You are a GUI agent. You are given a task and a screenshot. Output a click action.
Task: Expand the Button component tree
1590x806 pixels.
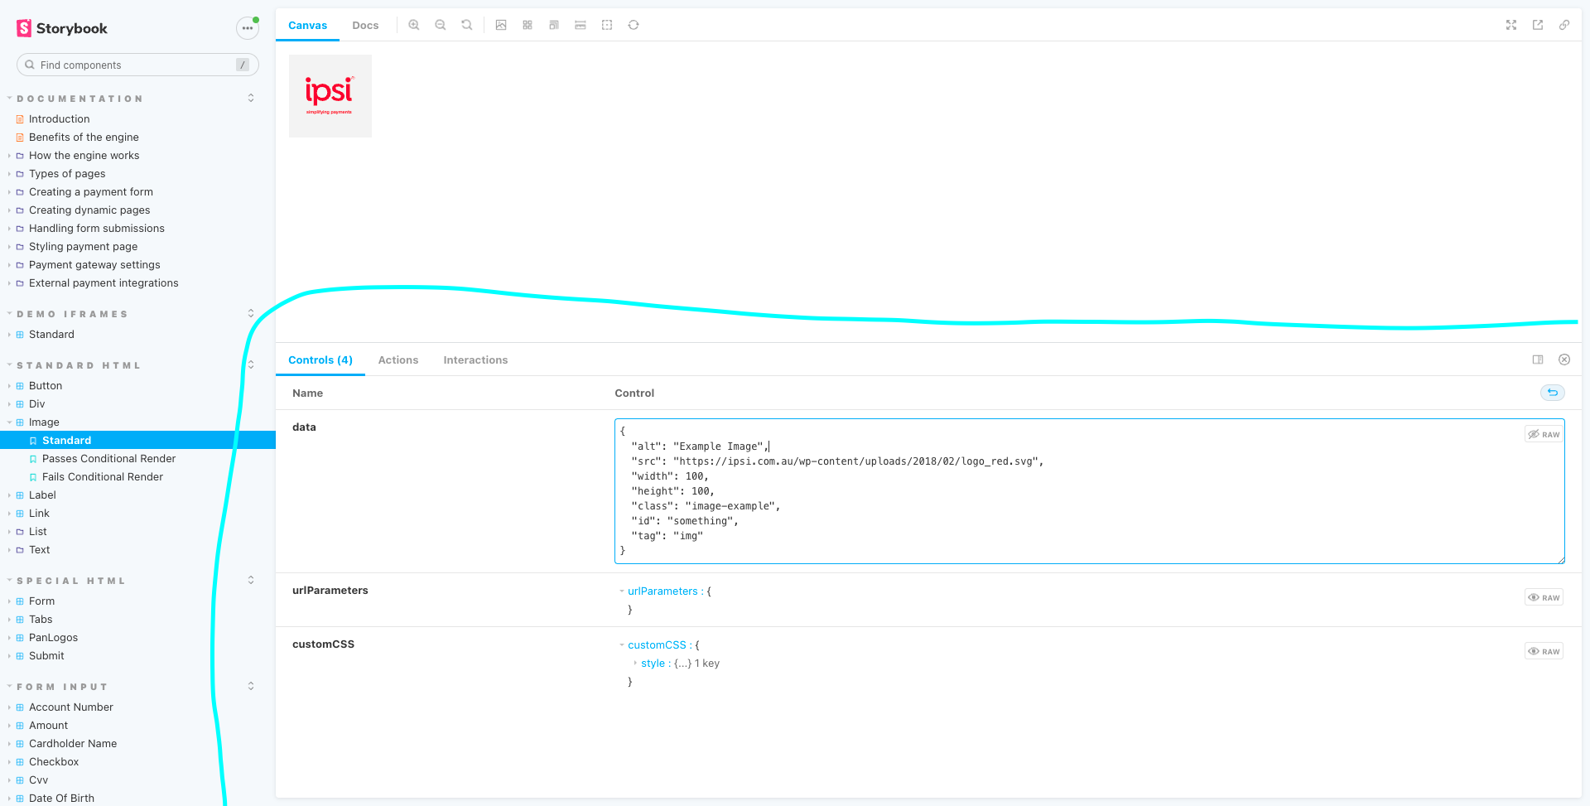[46, 386]
